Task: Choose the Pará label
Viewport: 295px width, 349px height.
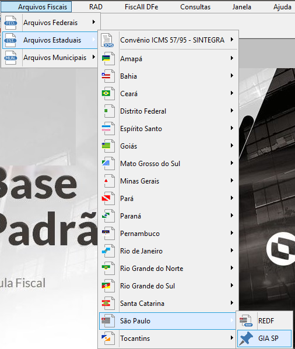Action: pos(127,199)
